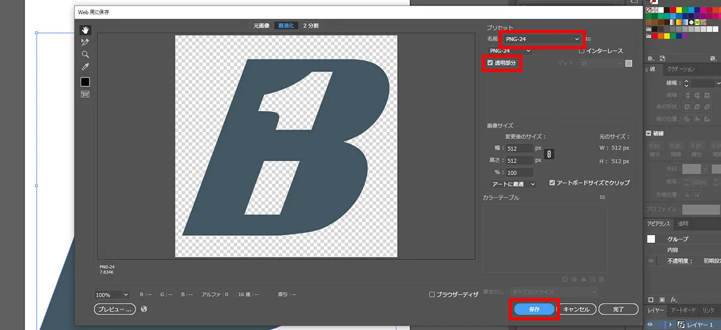Toggle the 透明部分 checkbox
The image size is (721, 330).
[x=490, y=62]
